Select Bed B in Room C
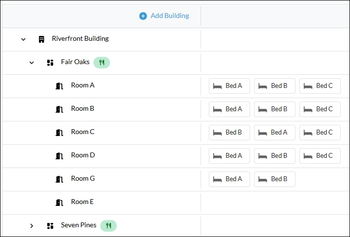 coord(229,133)
